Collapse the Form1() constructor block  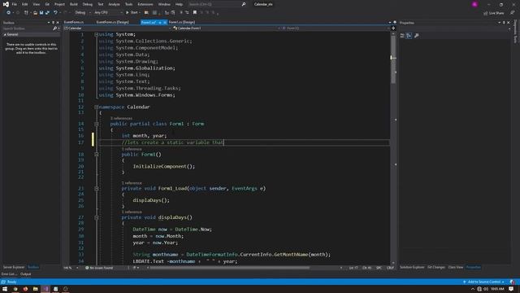[96, 155]
